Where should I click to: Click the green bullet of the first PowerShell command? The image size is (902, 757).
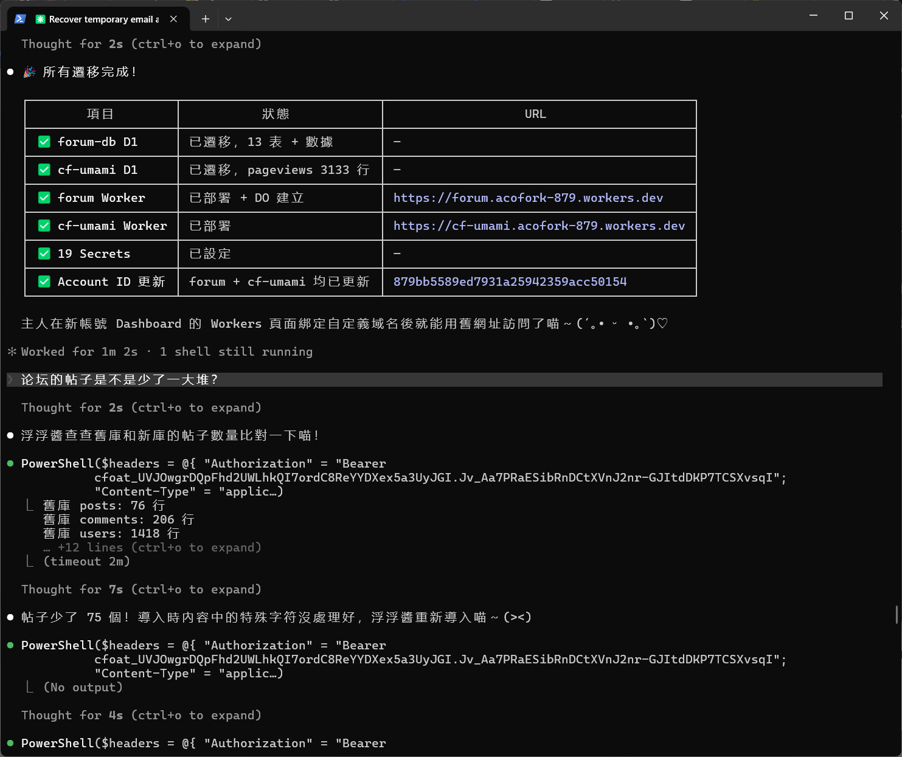pos(10,463)
